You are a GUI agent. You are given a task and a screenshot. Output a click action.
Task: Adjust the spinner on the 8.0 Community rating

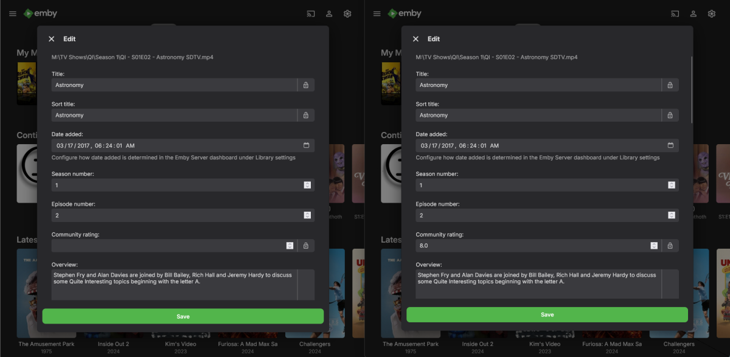(x=654, y=246)
